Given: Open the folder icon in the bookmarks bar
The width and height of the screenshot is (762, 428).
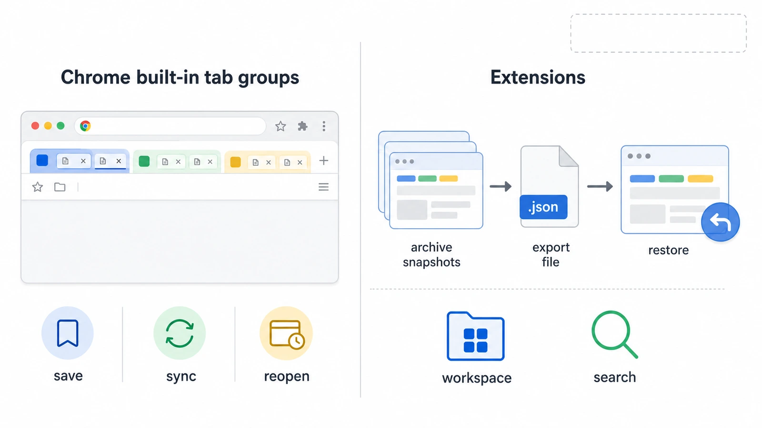Looking at the screenshot, I should click(60, 187).
